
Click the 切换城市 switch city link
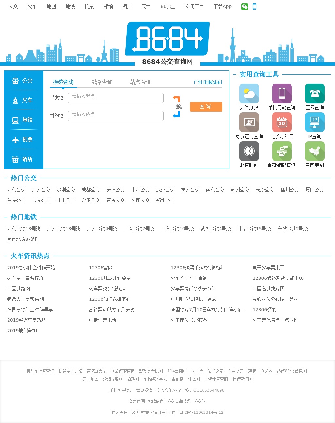(x=213, y=82)
